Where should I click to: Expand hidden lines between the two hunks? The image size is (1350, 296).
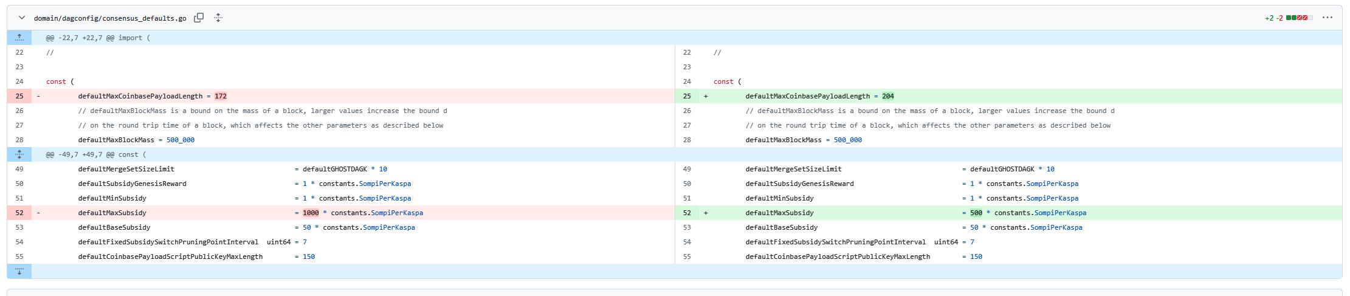coord(19,154)
